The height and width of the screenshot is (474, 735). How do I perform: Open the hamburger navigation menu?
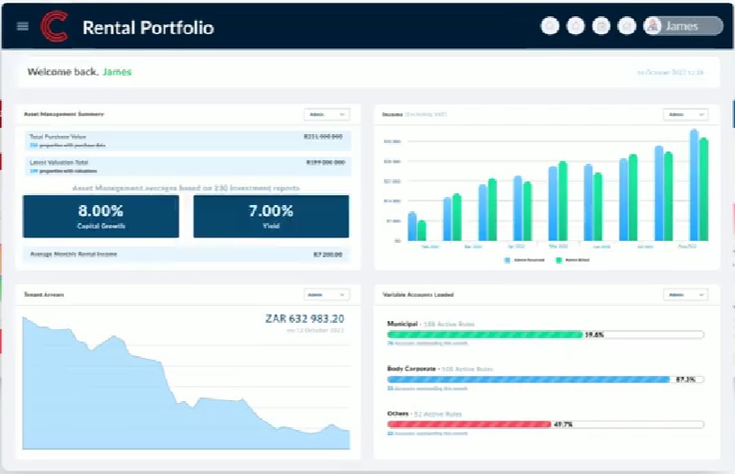tap(23, 26)
